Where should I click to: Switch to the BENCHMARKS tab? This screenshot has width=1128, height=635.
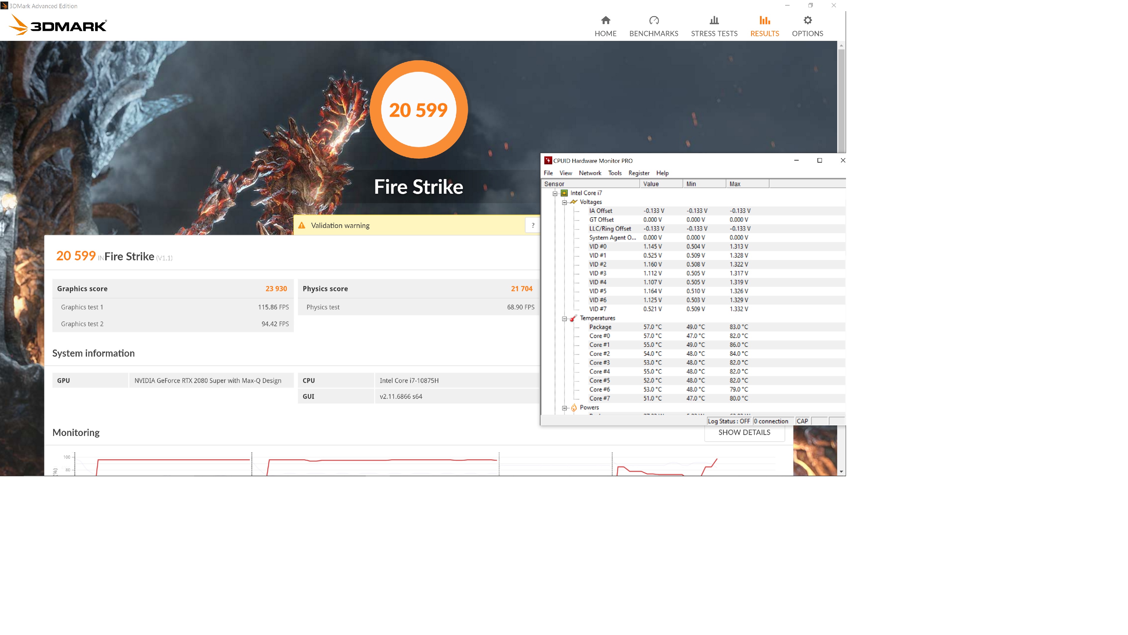pos(653,26)
